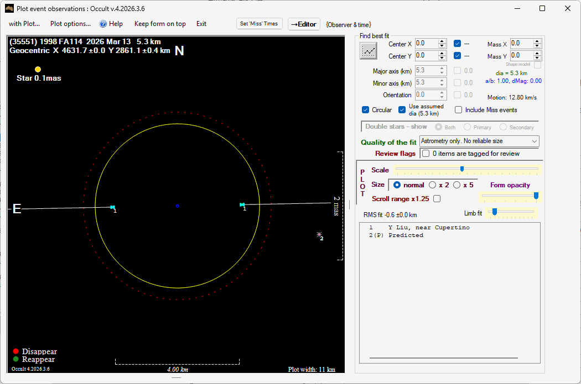Click the predicted star marker labeled 2
Image resolution: width=581 pixels, height=384 pixels.
[x=319, y=235]
